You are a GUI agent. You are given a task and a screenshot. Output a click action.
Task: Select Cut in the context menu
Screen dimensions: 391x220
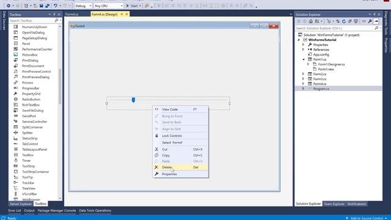click(x=180, y=149)
